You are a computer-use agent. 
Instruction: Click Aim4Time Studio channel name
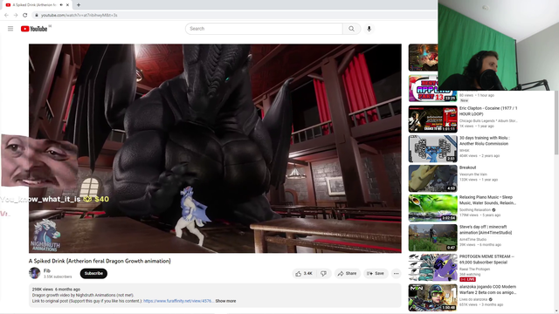pyautogui.click(x=473, y=239)
